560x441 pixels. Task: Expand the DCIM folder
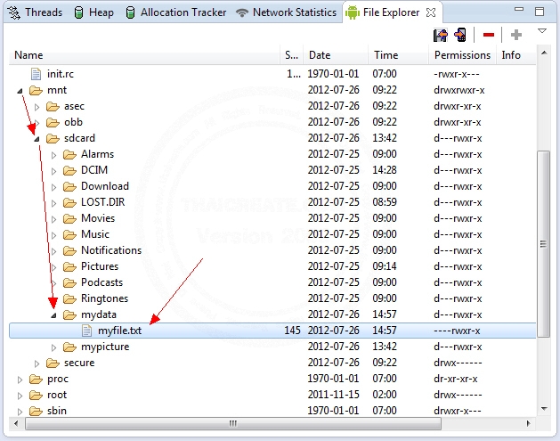53,171
